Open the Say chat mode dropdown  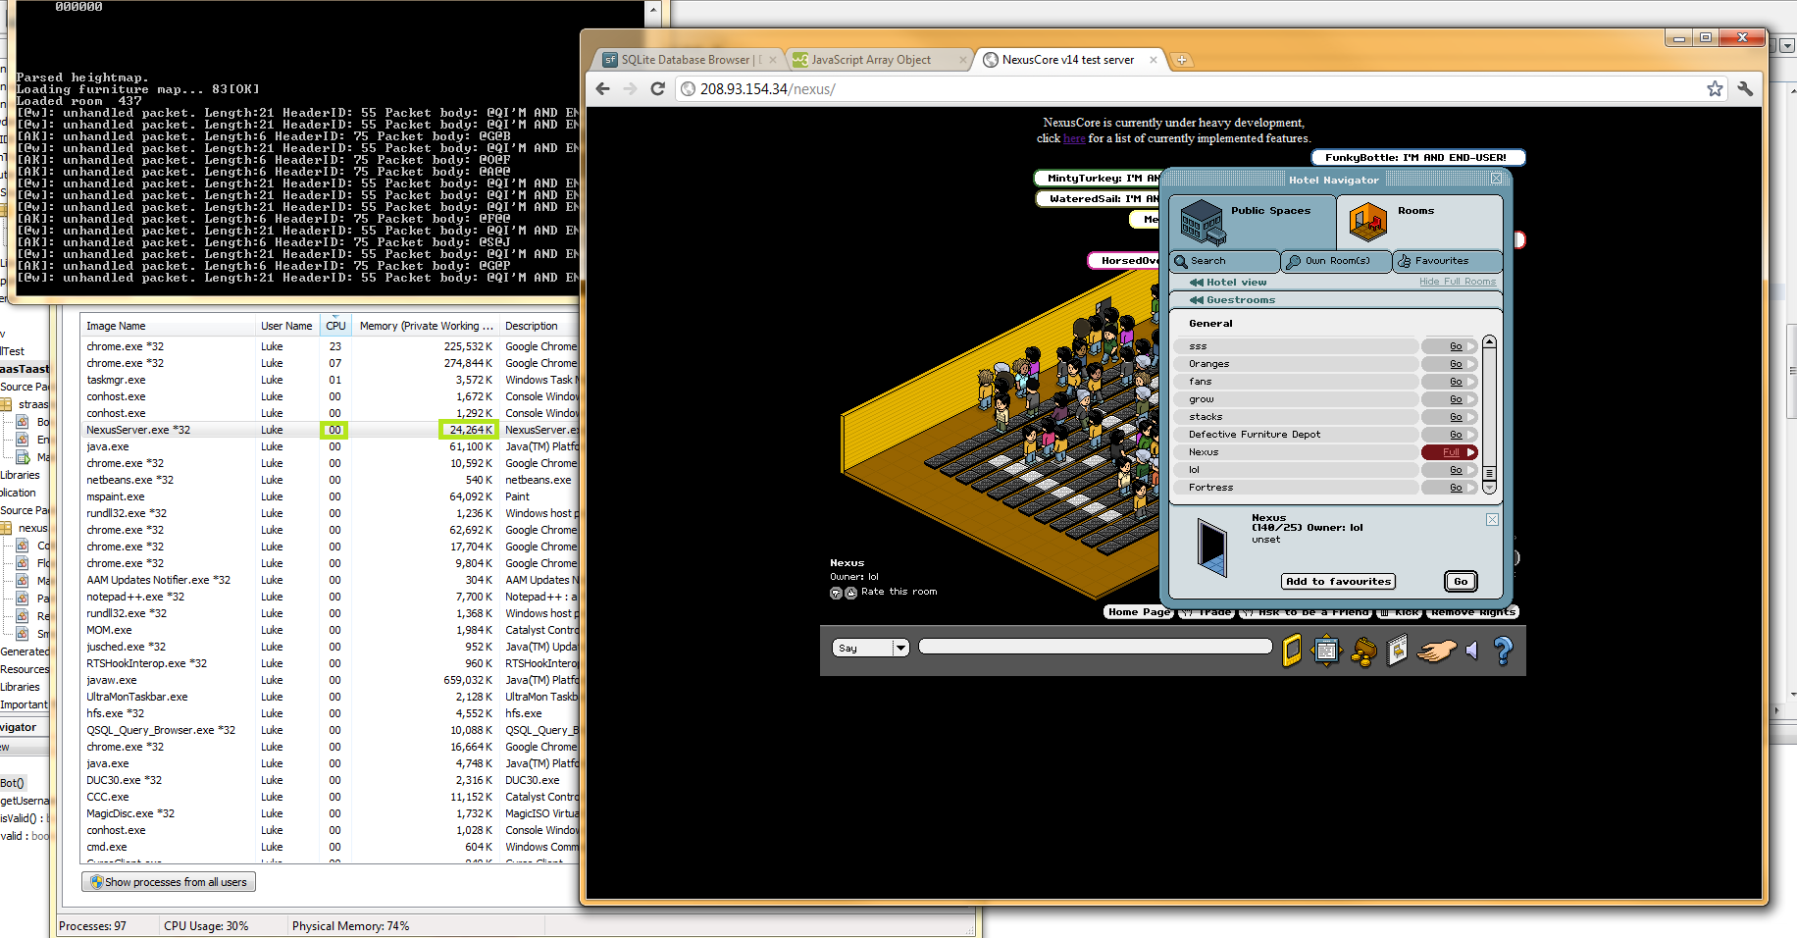click(871, 648)
